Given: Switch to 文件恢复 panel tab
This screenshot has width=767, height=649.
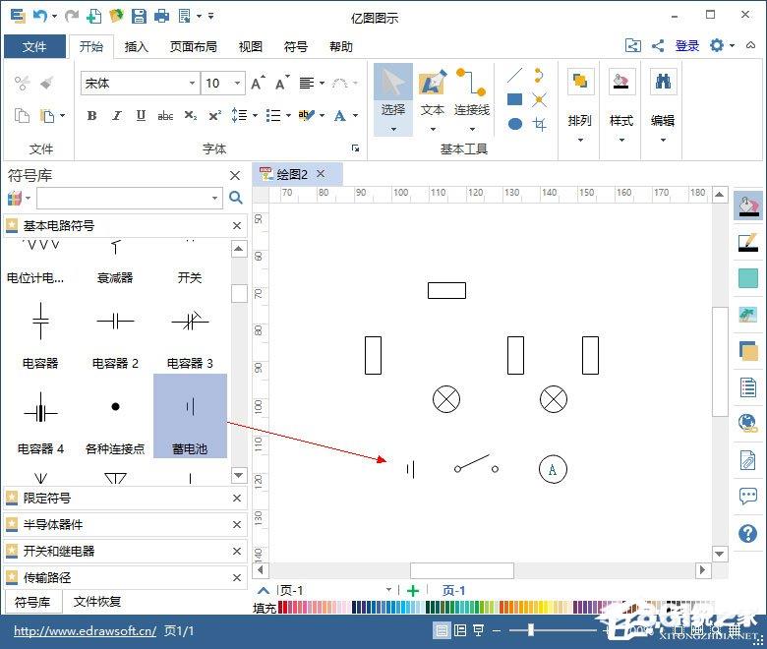Looking at the screenshot, I should [96, 602].
